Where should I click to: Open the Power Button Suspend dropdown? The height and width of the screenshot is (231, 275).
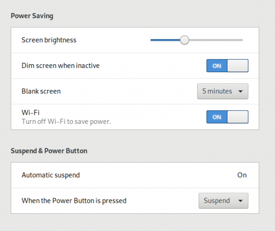(x=223, y=201)
